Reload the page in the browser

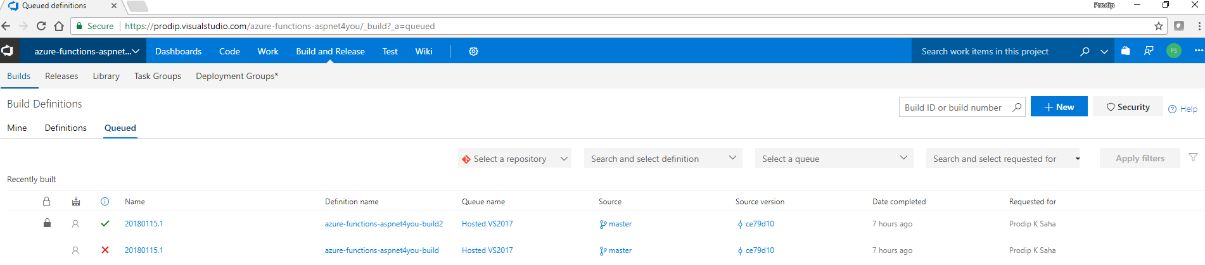click(41, 26)
